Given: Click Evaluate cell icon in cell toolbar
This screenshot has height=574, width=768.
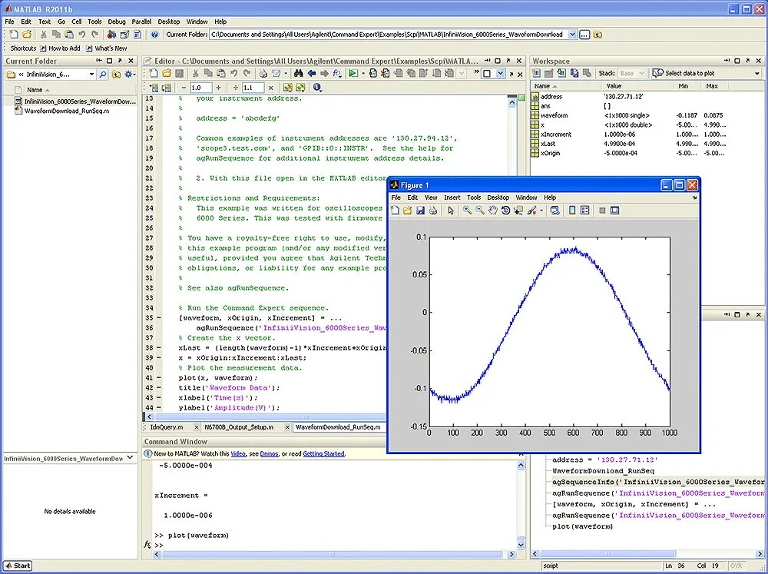Looking at the screenshot, I should [x=154, y=88].
